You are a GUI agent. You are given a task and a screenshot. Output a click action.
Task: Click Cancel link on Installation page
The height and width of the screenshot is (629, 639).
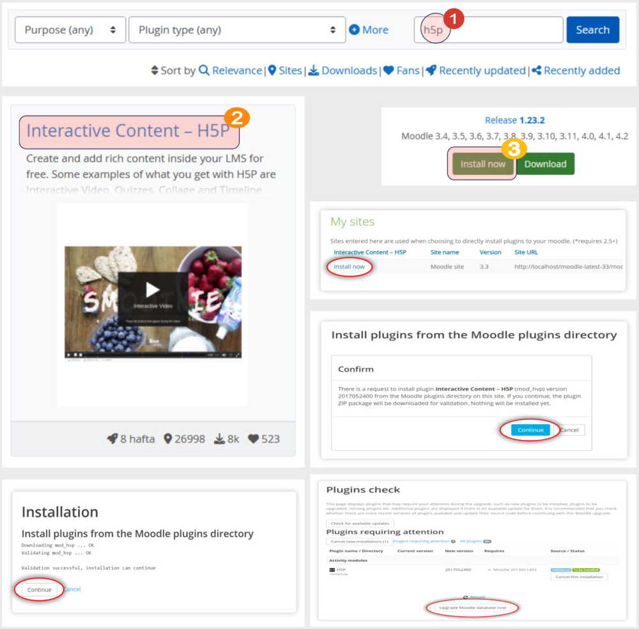[x=73, y=589]
